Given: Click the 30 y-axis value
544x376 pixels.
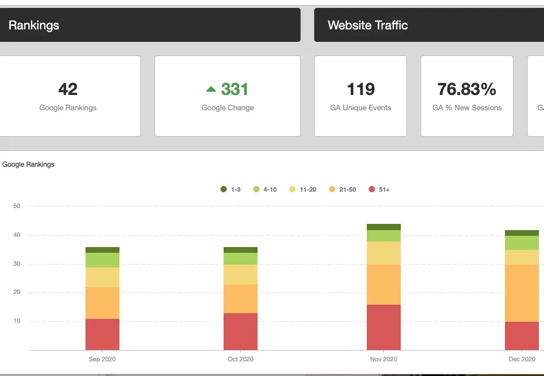Looking at the screenshot, I should [16, 263].
